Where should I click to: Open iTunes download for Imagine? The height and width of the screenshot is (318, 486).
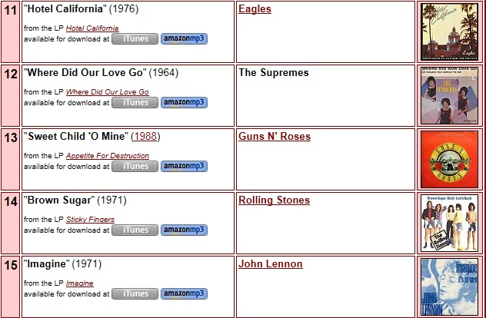(135, 293)
